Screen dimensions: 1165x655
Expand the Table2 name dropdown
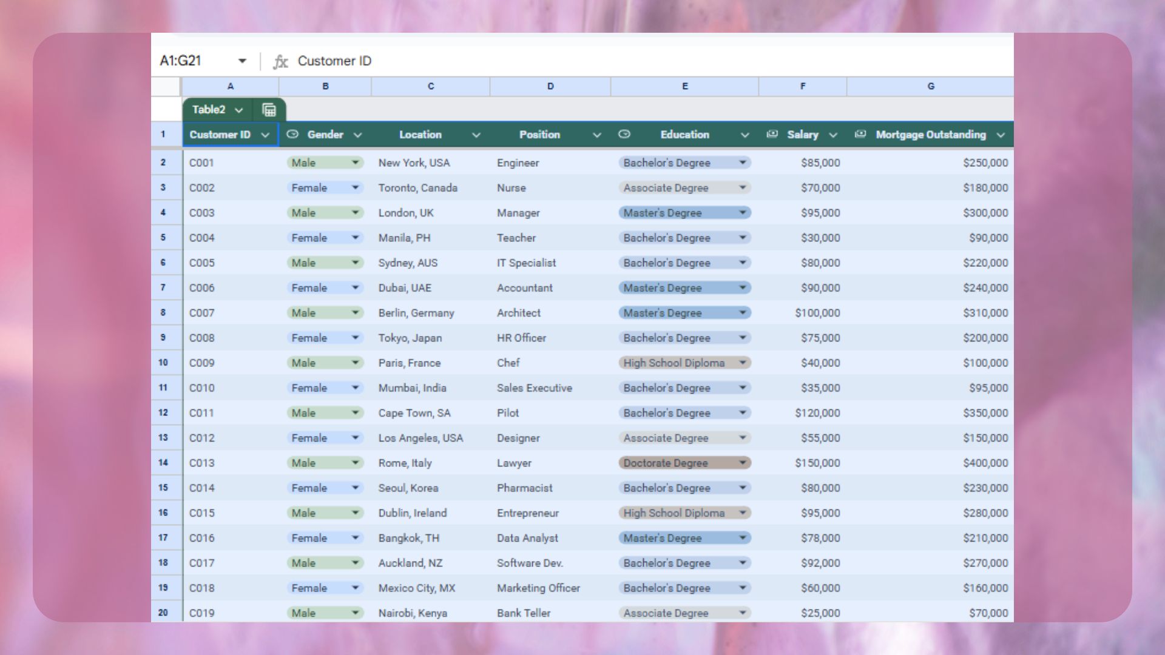pyautogui.click(x=238, y=110)
